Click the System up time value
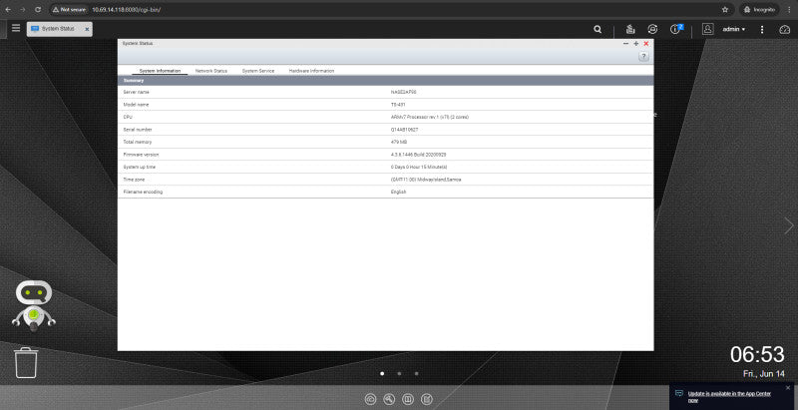The width and height of the screenshot is (798, 410). (x=419, y=167)
